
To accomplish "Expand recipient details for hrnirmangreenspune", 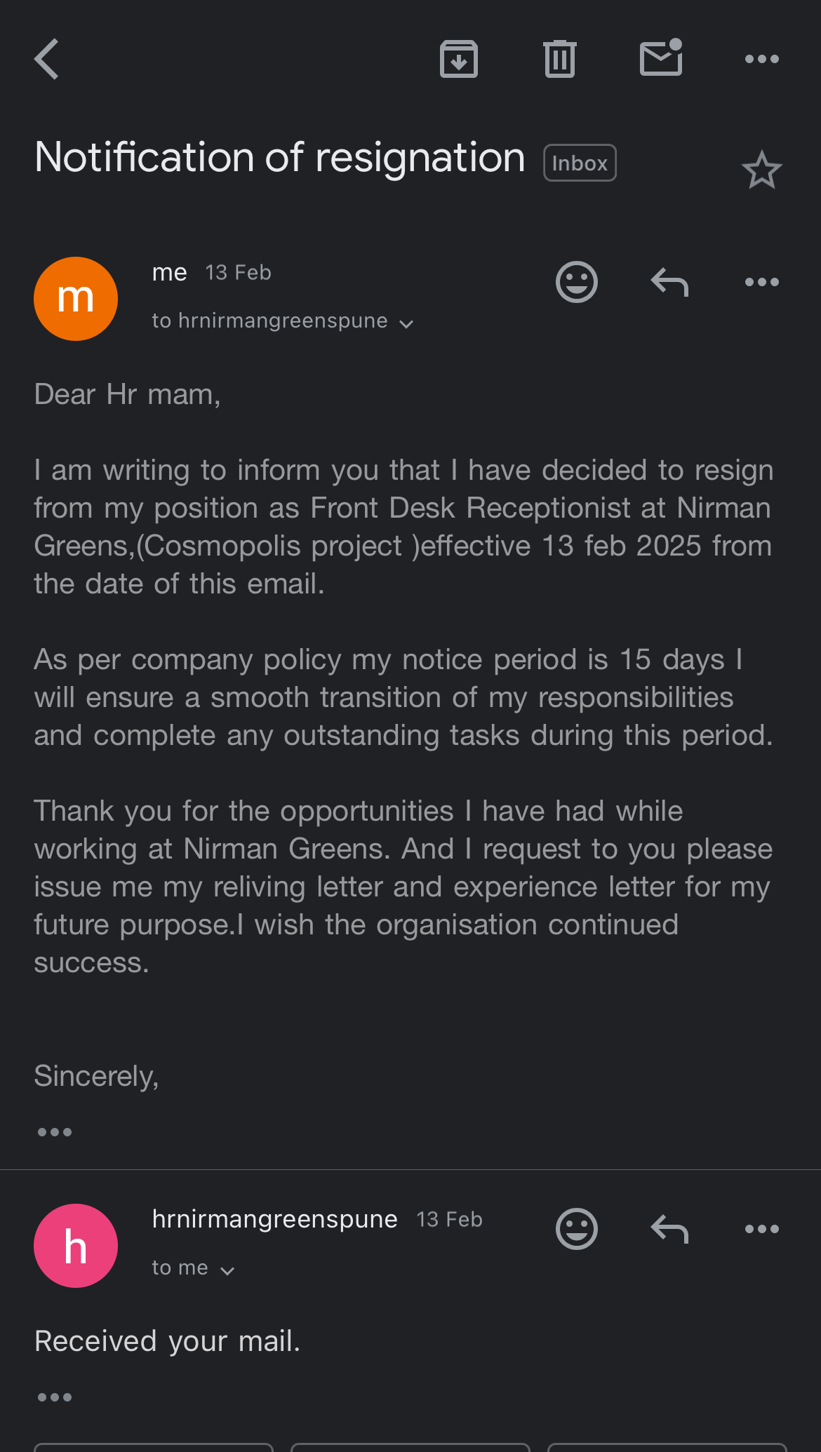I will [406, 323].
